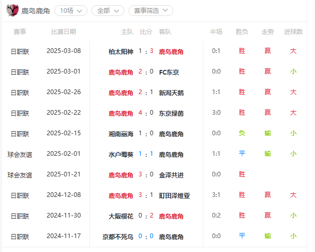315x252 pixels.
Task: Click the date 2024-11-30
Action: tap(64, 215)
